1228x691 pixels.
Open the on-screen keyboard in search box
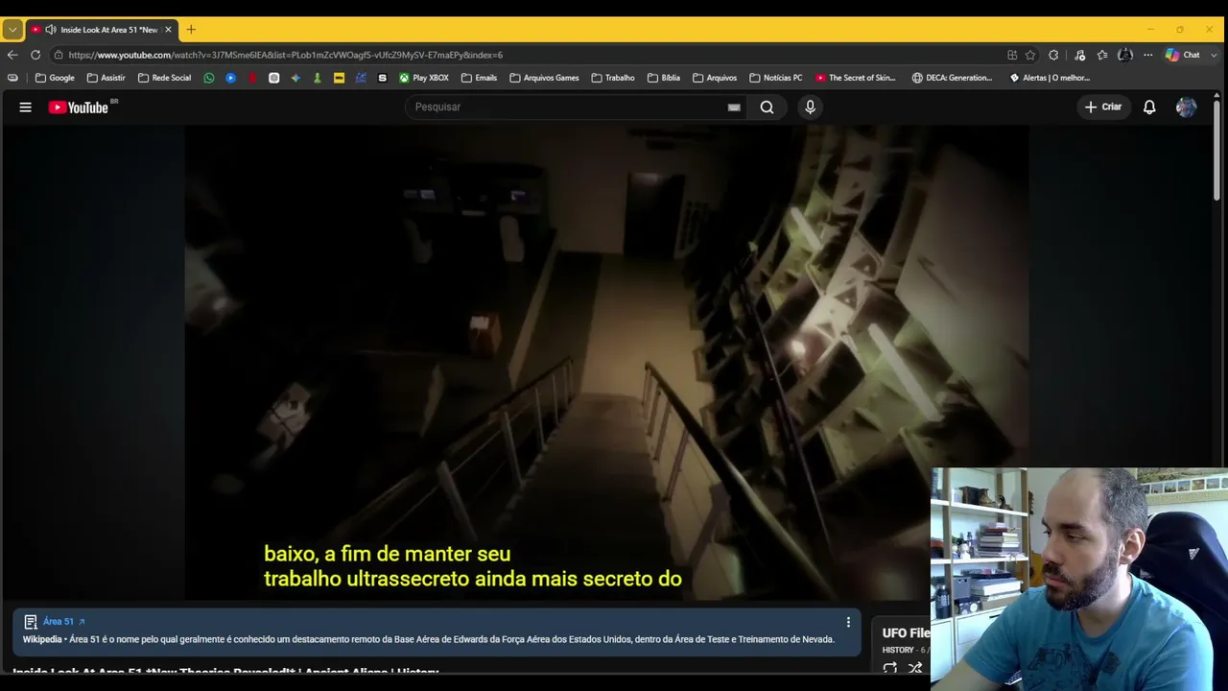pyautogui.click(x=734, y=107)
